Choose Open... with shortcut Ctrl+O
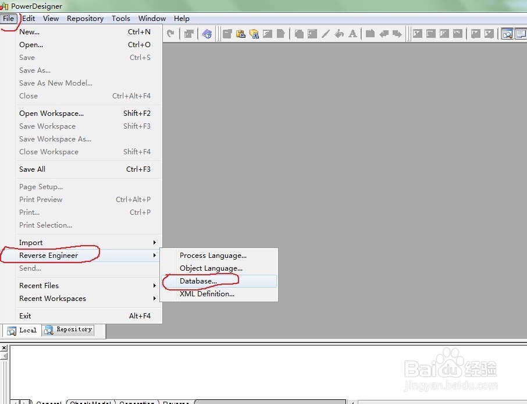This screenshot has width=527, height=404. [89, 45]
